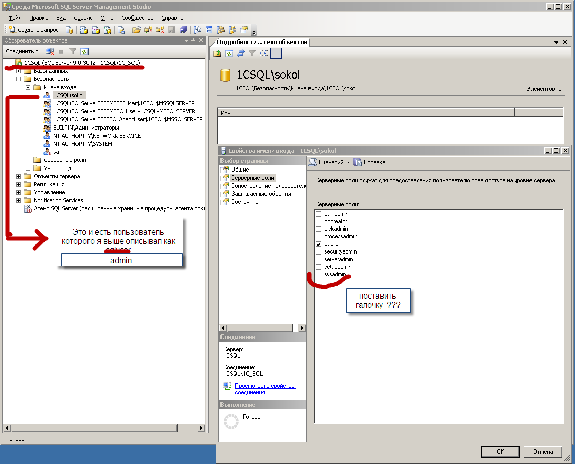The height and width of the screenshot is (464, 575).
Task: Click Filter funnel icon in details pane
Action: click(252, 54)
